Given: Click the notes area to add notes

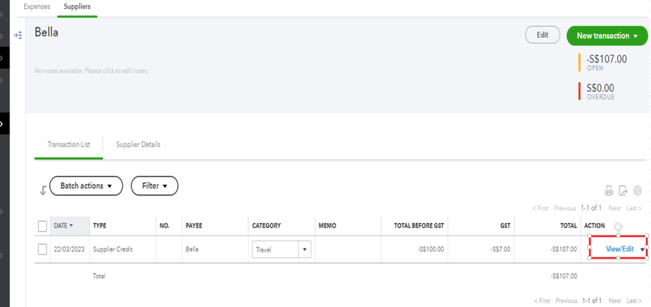Looking at the screenshot, I should [x=92, y=70].
